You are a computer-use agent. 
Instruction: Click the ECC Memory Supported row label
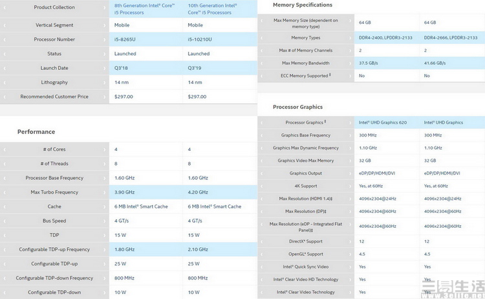(x=306, y=76)
